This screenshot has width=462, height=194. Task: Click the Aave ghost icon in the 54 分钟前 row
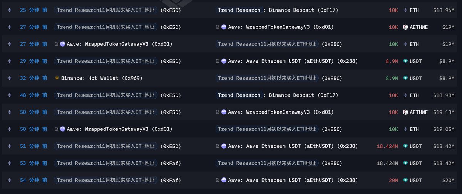pos(224,180)
